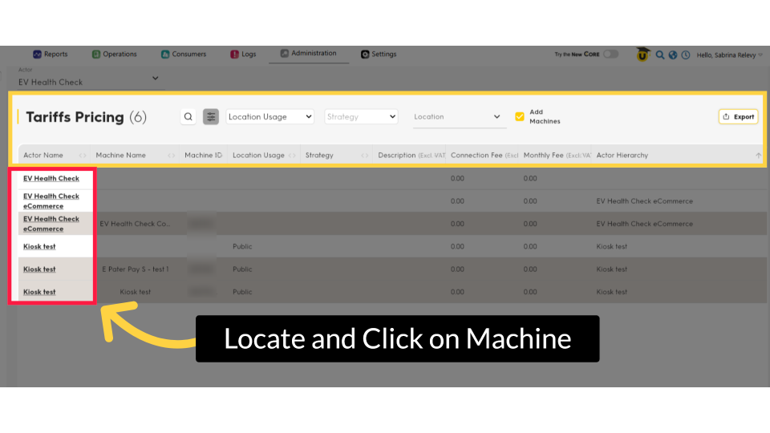
Task: Sort by Machine Name column header
Action: (x=120, y=156)
